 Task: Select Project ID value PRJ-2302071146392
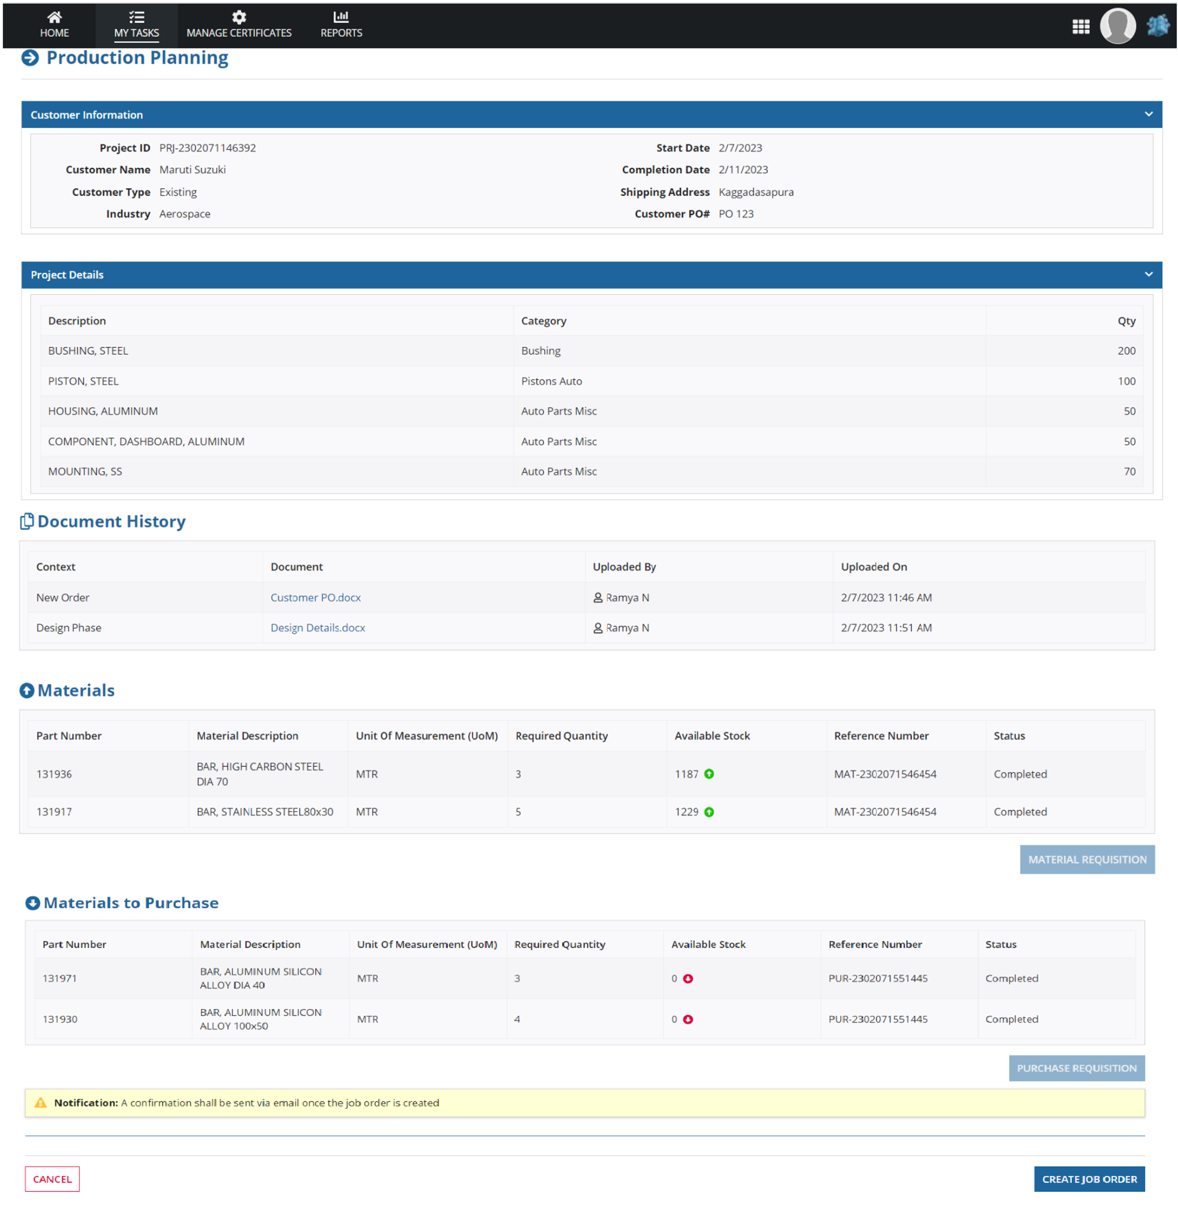207,148
